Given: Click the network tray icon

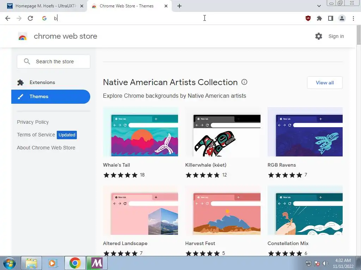Looking at the screenshot, I should click(x=308, y=263).
